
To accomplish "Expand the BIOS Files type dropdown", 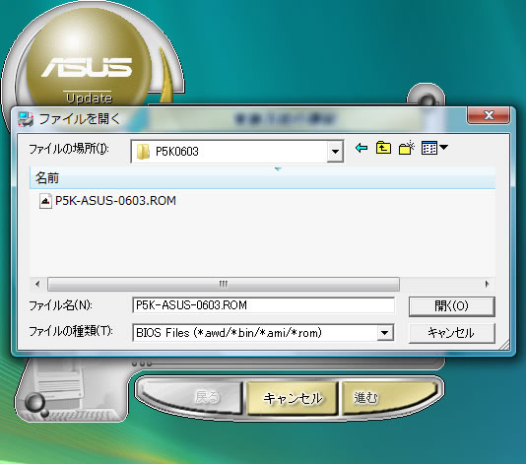I will (x=384, y=333).
